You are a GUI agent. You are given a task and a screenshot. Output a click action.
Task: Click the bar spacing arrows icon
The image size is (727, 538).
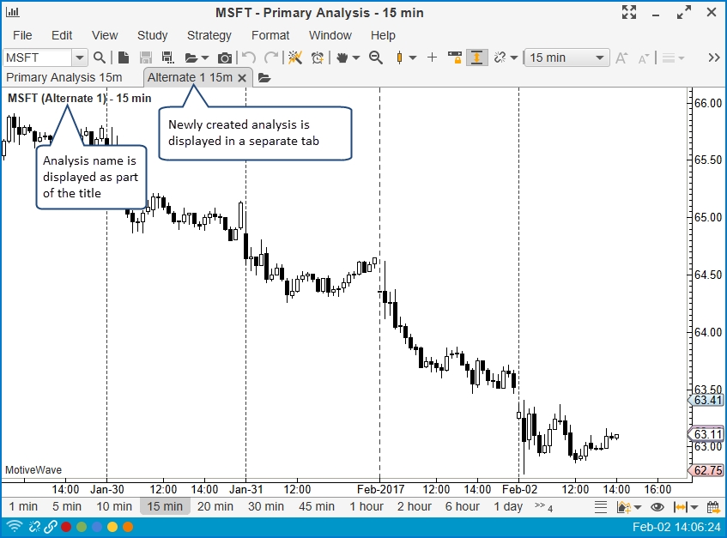[x=680, y=507]
